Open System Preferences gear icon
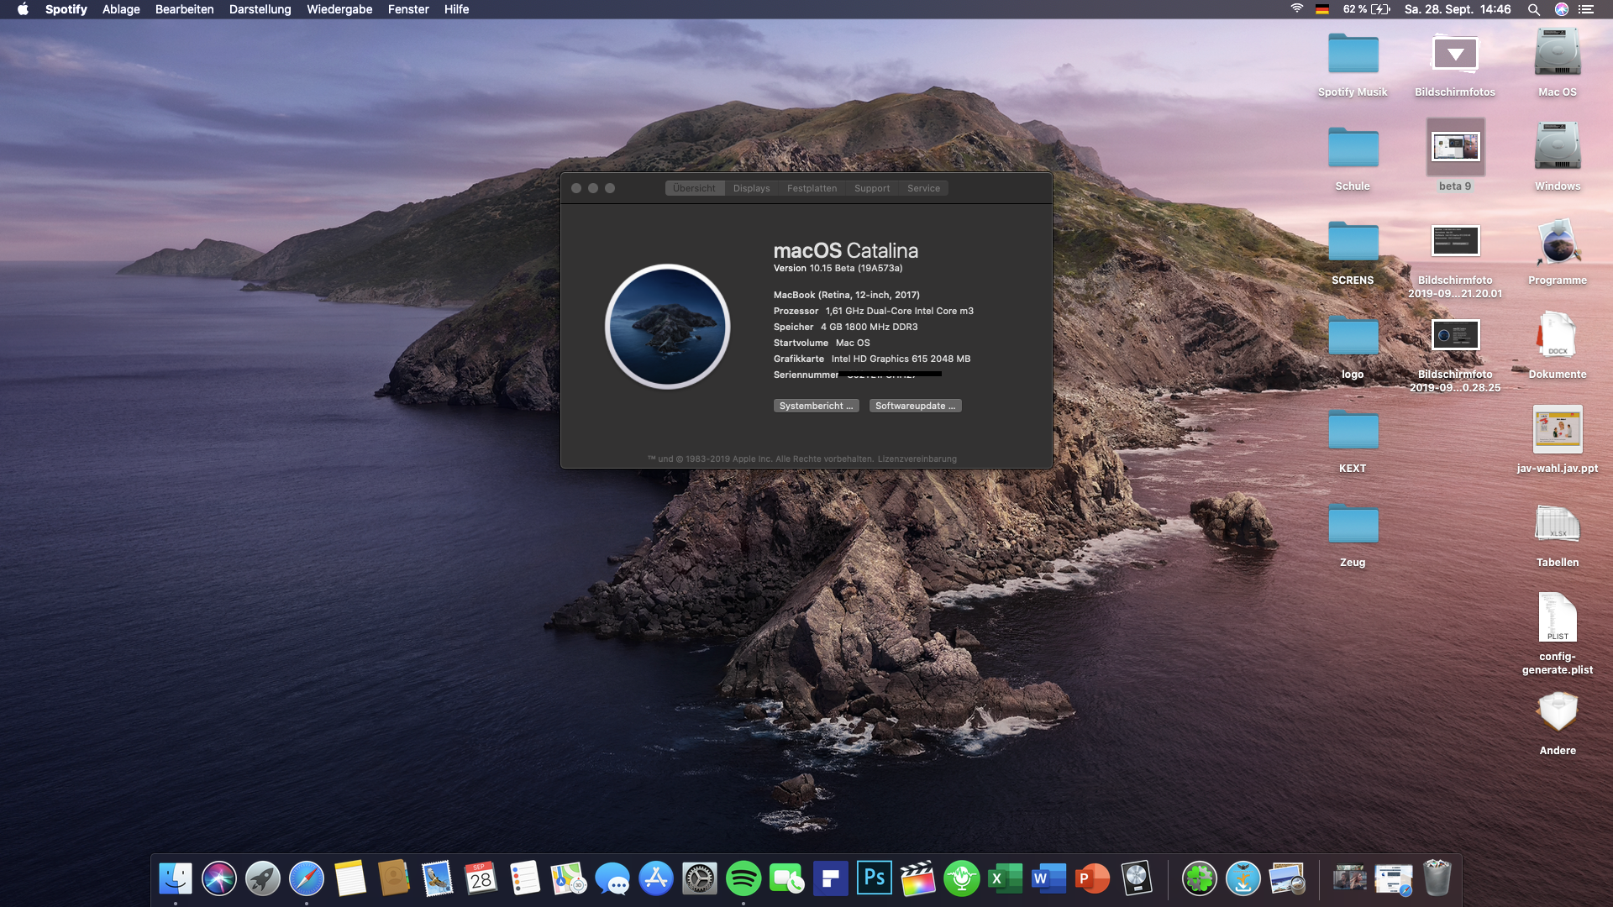This screenshot has width=1613, height=907. click(699, 878)
